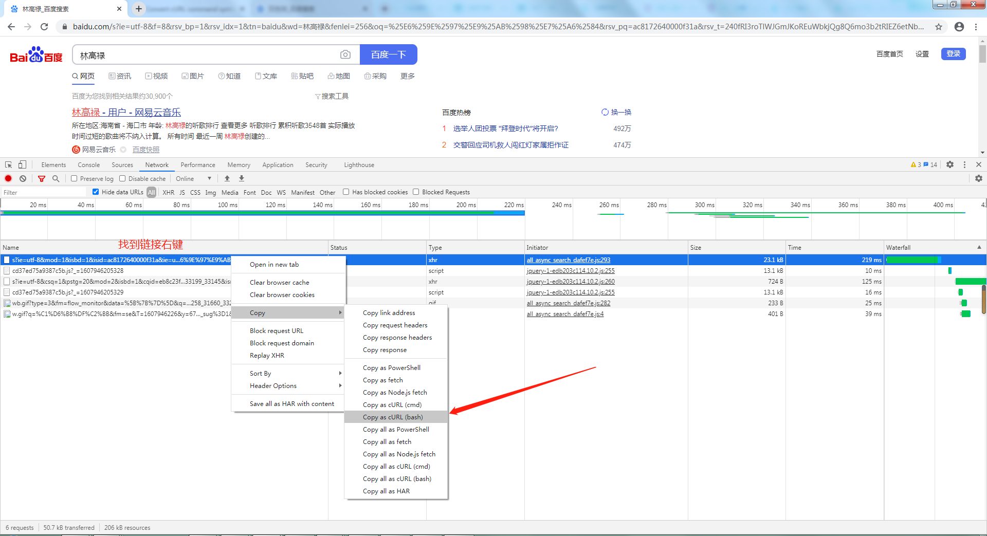
Task: Expand the Sort By submenu
Action: (x=288, y=374)
